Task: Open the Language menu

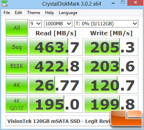Action: tap(68, 13)
